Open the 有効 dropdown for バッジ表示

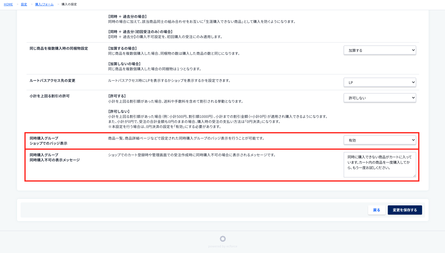tap(380, 140)
